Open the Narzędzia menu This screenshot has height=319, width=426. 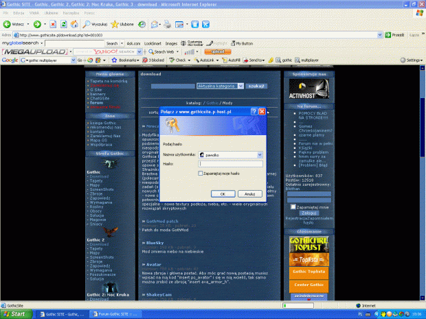pos(71,13)
